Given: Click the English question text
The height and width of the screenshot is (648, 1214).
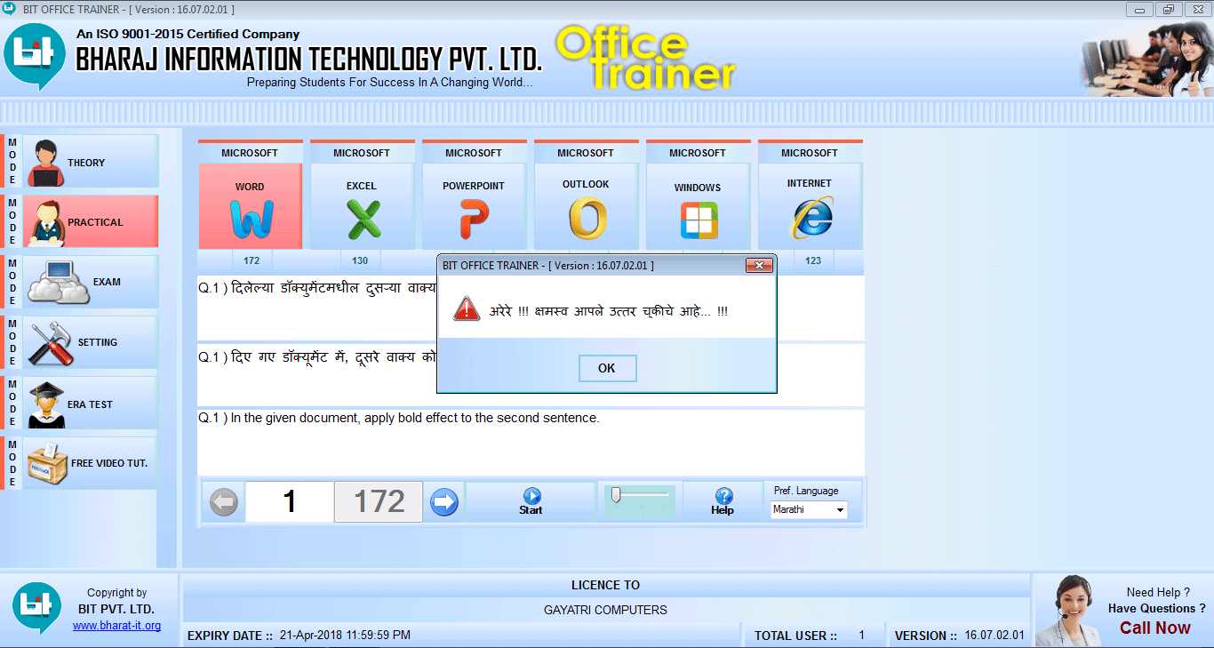Looking at the screenshot, I should point(399,418).
